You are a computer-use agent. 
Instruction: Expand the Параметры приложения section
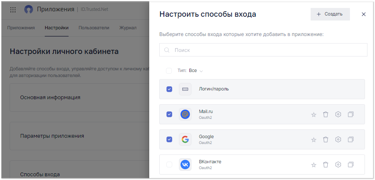(79, 136)
